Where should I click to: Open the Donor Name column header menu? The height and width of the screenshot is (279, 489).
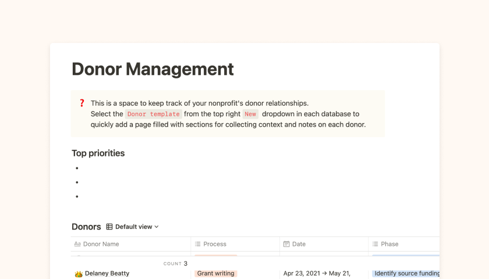(101, 244)
